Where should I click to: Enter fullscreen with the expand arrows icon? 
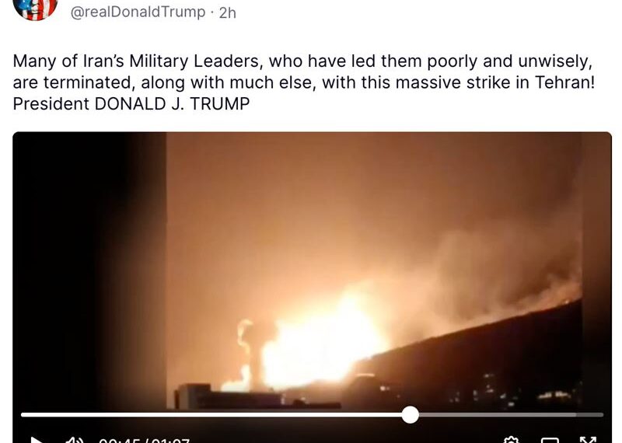click(x=588, y=440)
